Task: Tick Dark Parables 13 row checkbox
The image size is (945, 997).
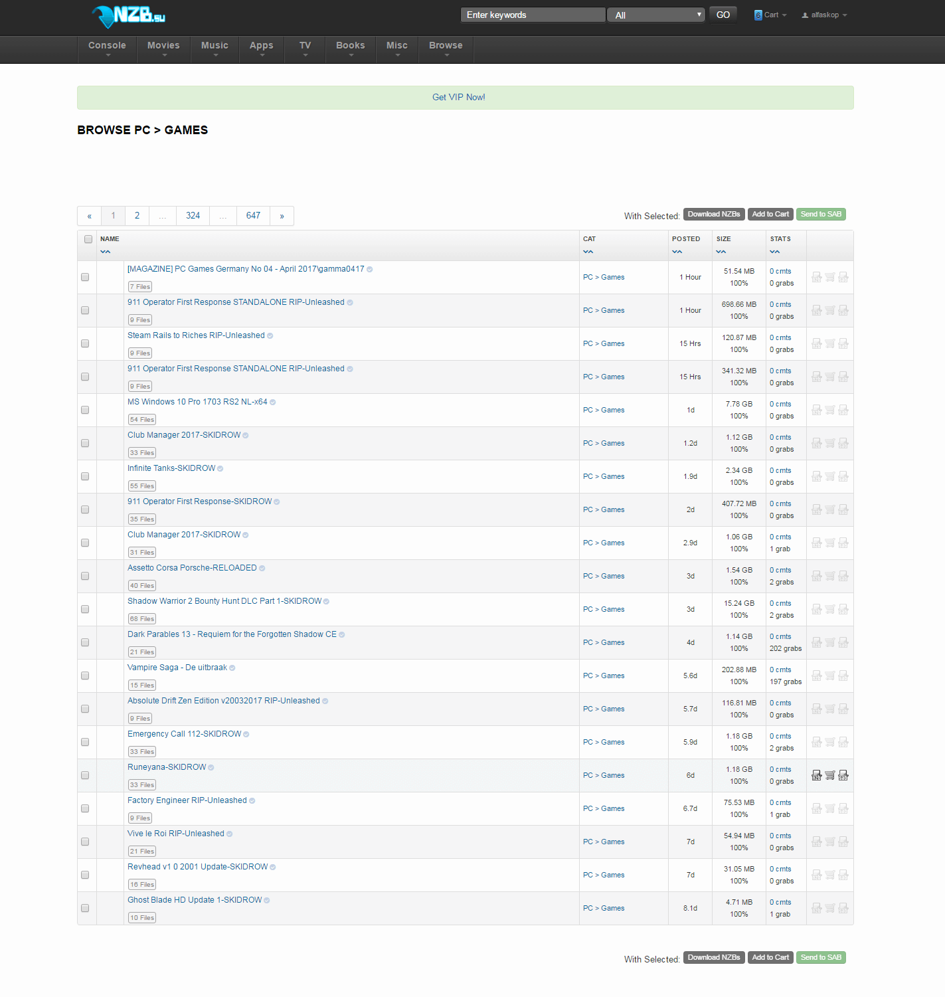Action: 85,642
